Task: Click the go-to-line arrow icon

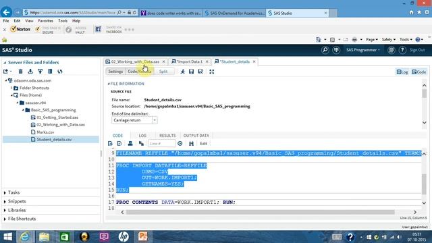Action: pos(180,144)
